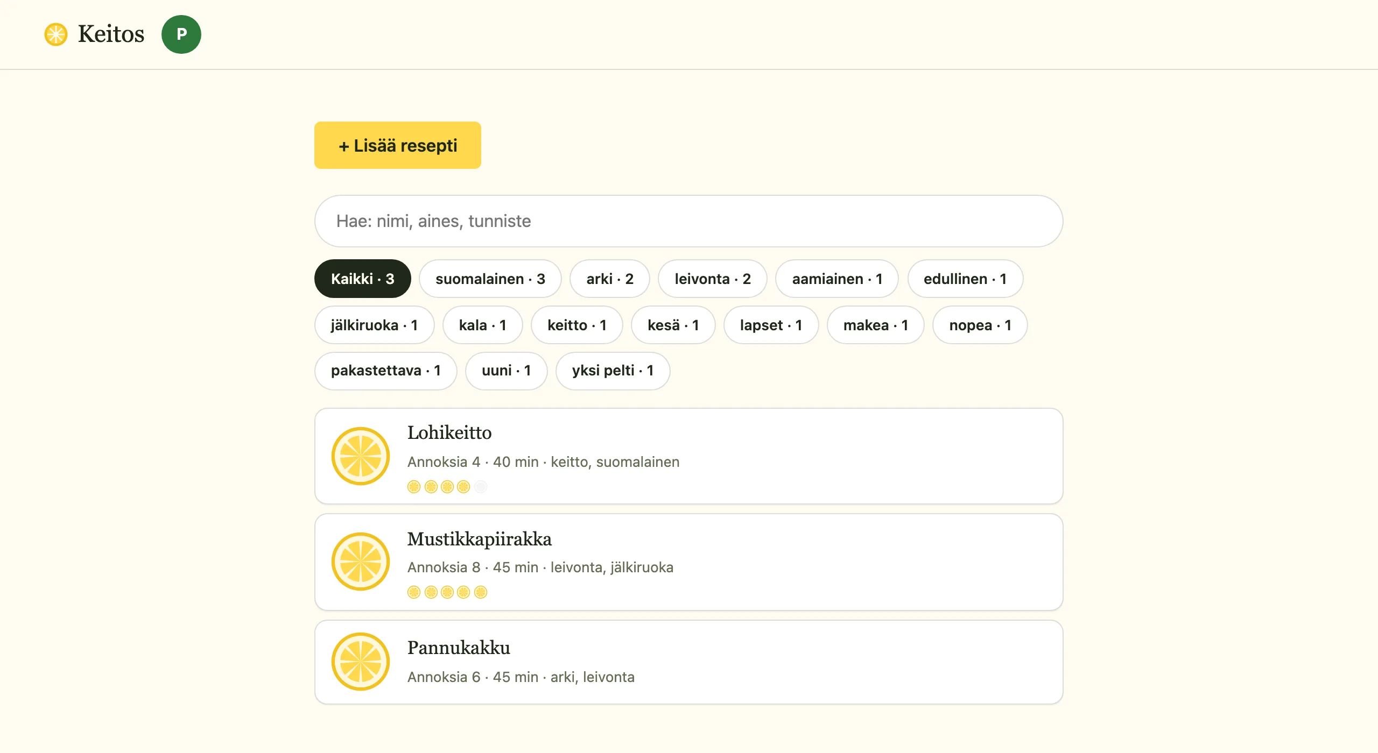
Task: Filter by the makea tag
Action: pos(876,325)
